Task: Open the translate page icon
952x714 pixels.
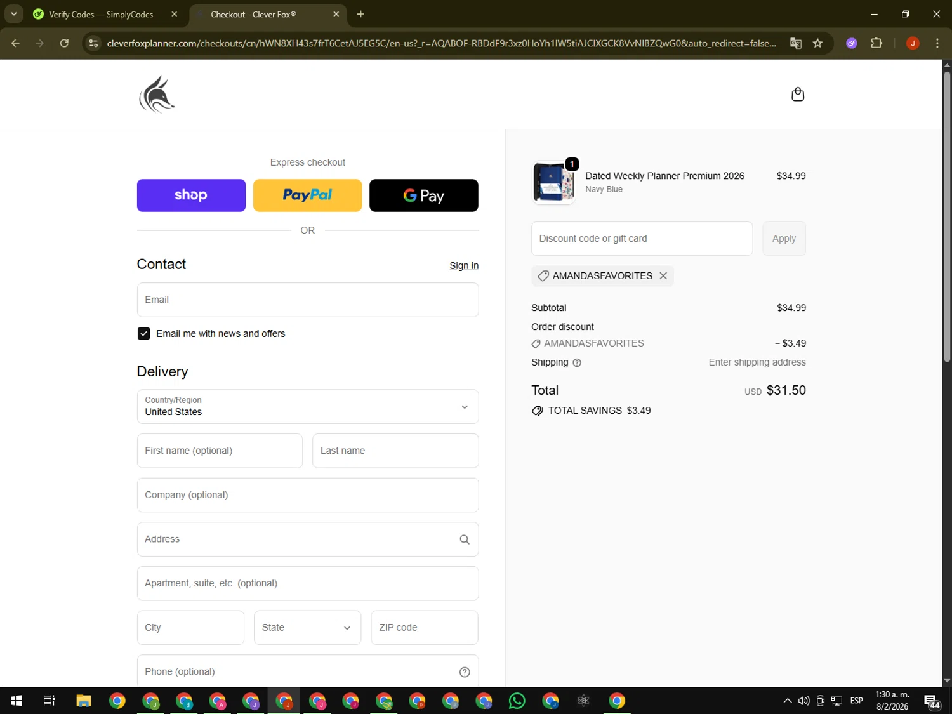Action: pos(795,43)
